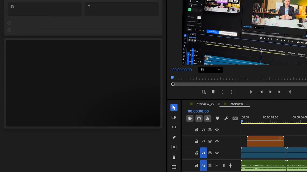This screenshot has height=172, width=307.
Task: Select the Pen tool
Action: click(x=174, y=157)
